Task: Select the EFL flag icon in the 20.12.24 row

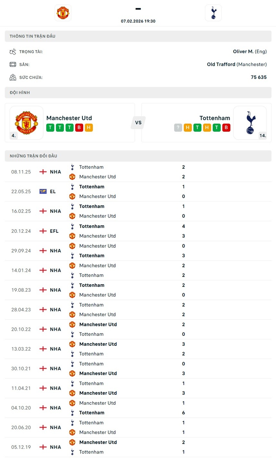Action: (x=43, y=231)
